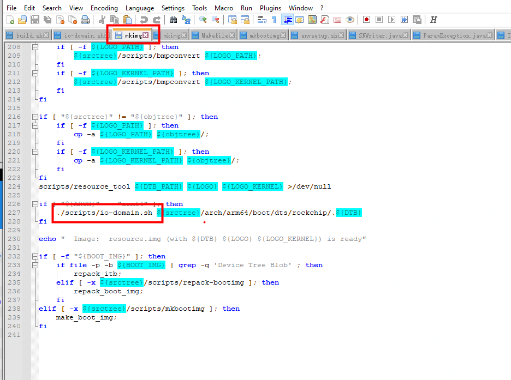
Task: Zoom in using the magnifier icon
Action: tap(203, 19)
